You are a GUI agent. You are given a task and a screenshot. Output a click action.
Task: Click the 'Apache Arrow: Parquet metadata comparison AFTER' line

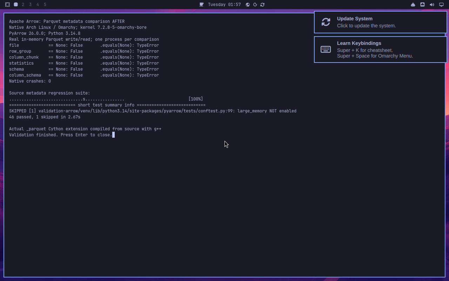pos(67,21)
